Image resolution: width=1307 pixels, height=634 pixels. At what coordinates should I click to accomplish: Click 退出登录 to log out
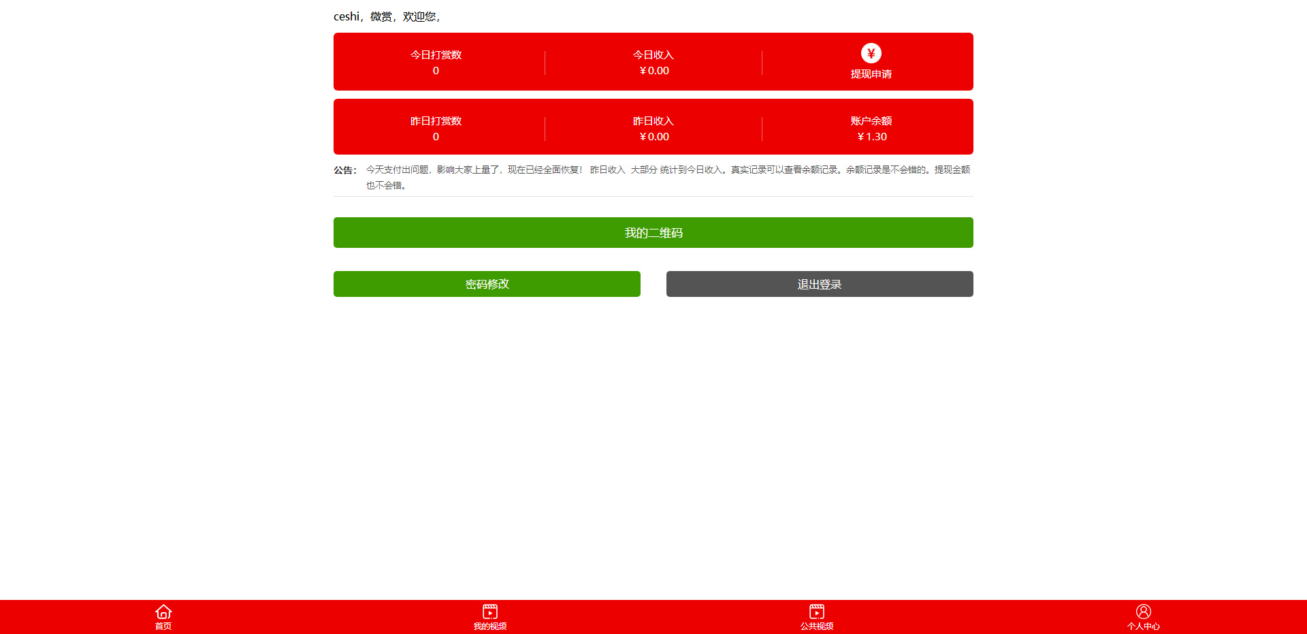(x=820, y=284)
